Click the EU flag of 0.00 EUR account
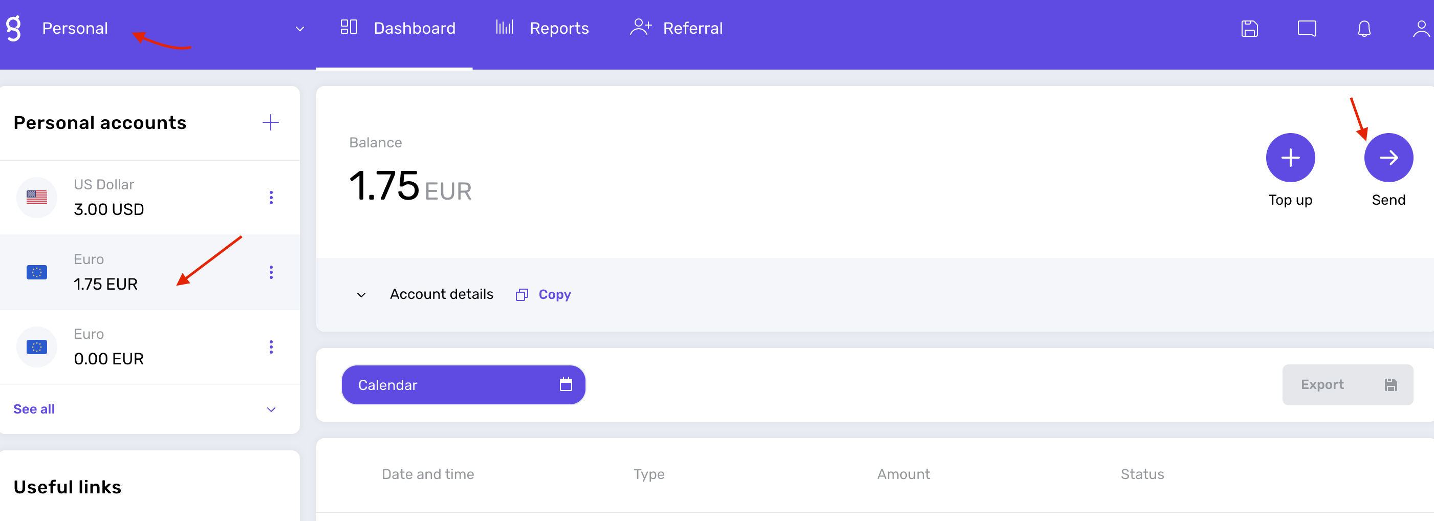This screenshot has width=1434, height=521. 37,347
